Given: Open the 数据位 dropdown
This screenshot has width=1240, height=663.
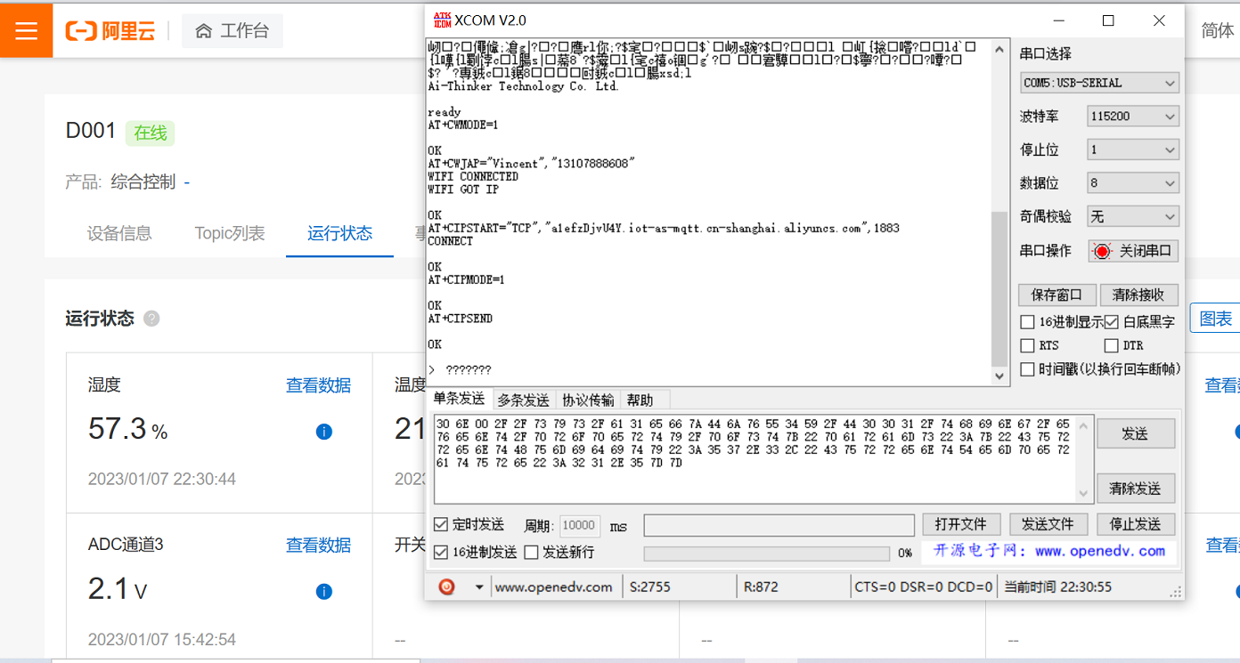Looking at the screenshot, I should (x=1133, y=183).
